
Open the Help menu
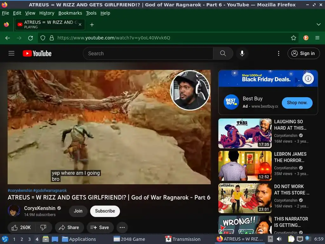105,13
